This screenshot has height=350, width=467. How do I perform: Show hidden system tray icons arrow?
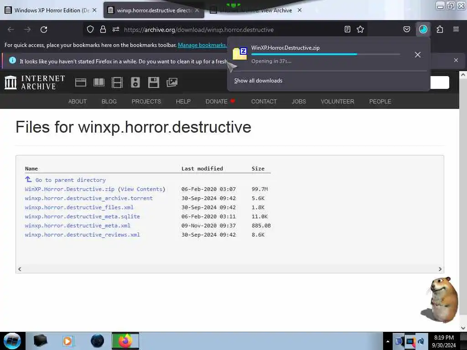(x=388, y=341)
